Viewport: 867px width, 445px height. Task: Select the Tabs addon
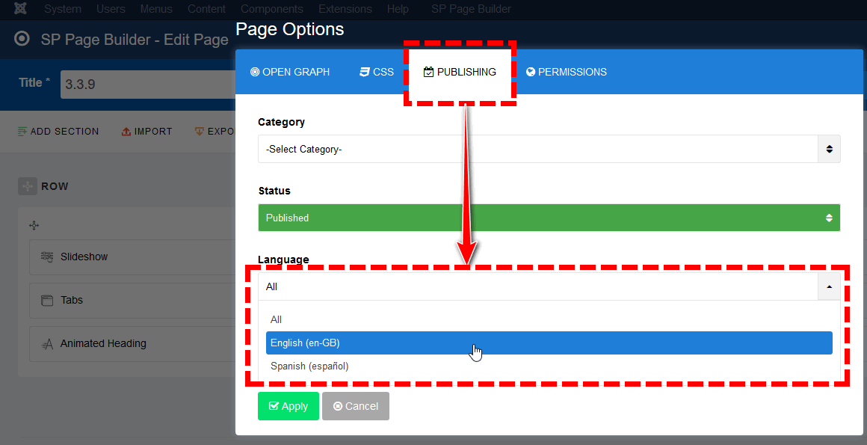click(133, 300)
